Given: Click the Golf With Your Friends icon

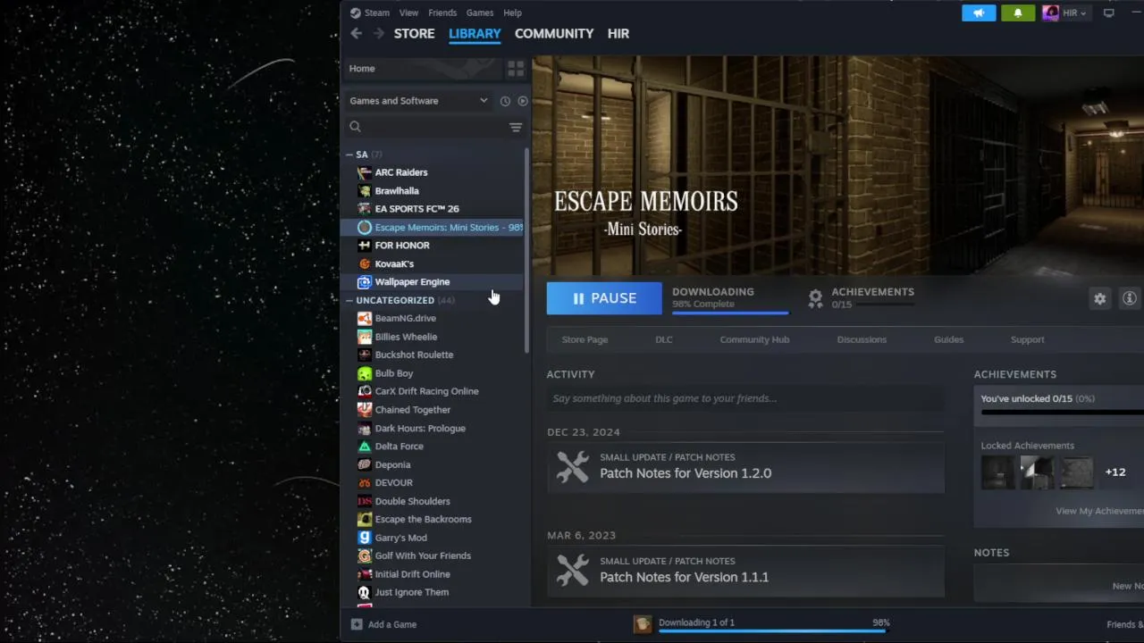Looking at the screenshot, I should [364, 555].
